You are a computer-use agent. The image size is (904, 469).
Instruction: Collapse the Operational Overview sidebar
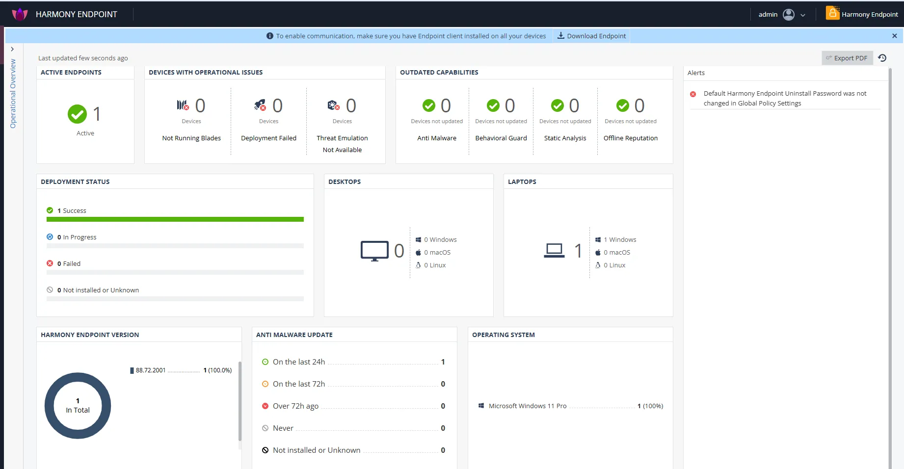click(x=12, y=49)
